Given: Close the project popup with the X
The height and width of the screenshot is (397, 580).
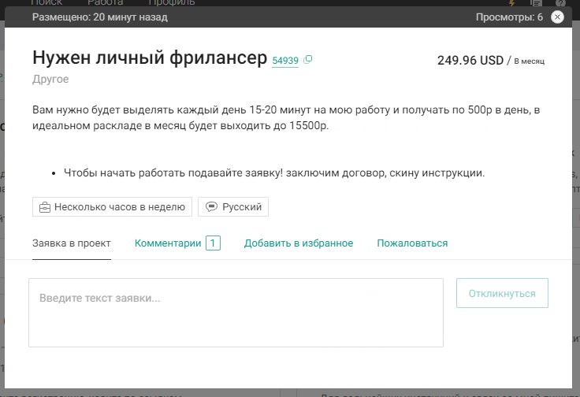Looking at the screenshot, I should coord(557,17).
